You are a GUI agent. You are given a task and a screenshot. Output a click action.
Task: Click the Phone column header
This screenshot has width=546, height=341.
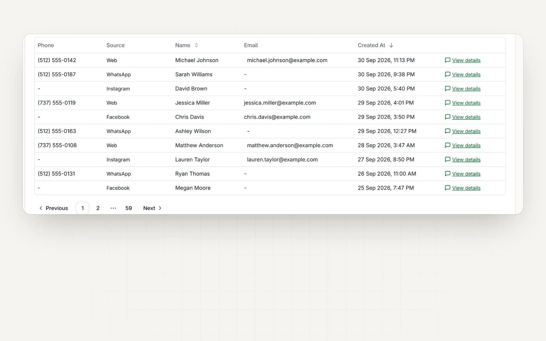[46, 45]
